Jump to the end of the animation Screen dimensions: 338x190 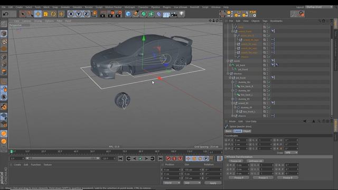click(160, 159)
